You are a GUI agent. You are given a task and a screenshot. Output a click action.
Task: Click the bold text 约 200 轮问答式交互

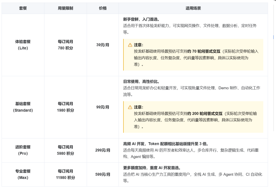(x=205, y=114)
